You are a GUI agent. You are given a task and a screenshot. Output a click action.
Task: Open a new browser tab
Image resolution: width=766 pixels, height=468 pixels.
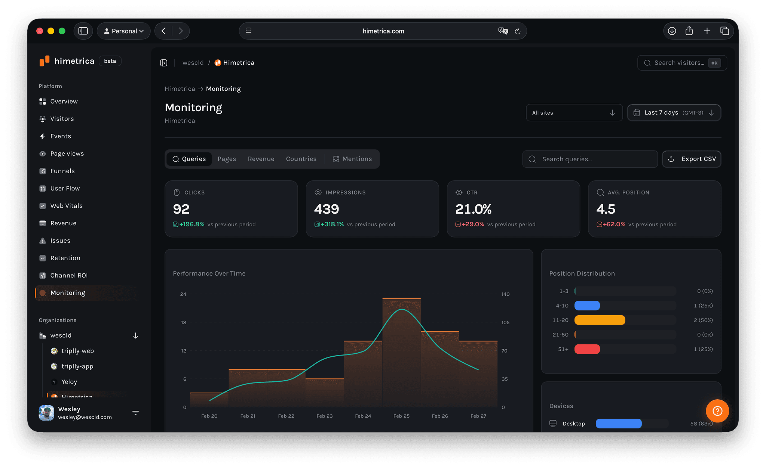[707, 31]
